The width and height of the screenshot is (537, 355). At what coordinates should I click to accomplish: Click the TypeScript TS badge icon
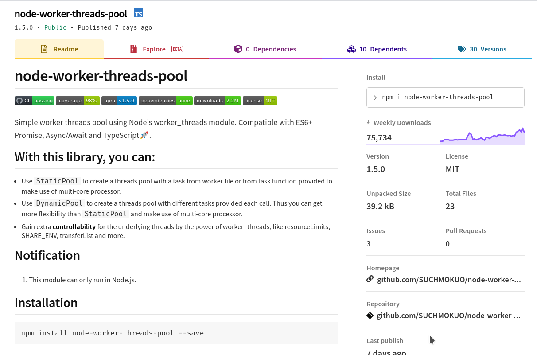point(138,14)
